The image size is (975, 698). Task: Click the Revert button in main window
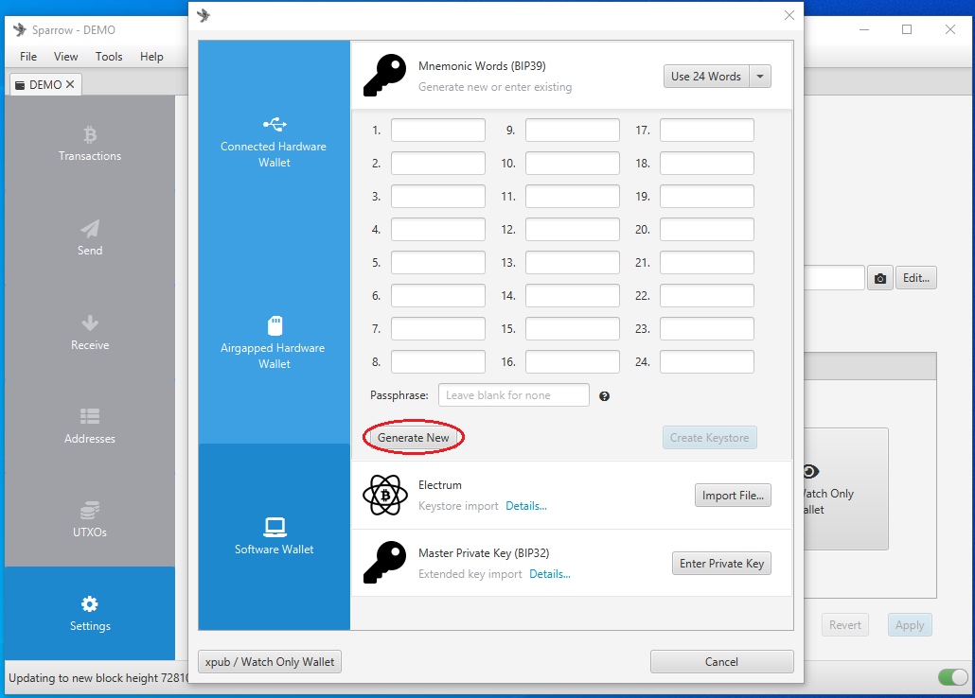[844, 624]
